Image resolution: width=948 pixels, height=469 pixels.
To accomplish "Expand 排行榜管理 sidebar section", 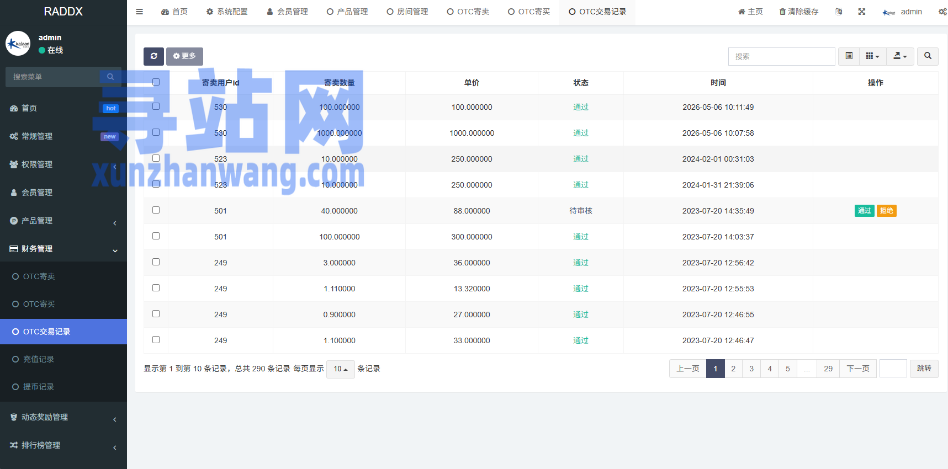I will 63,445.
